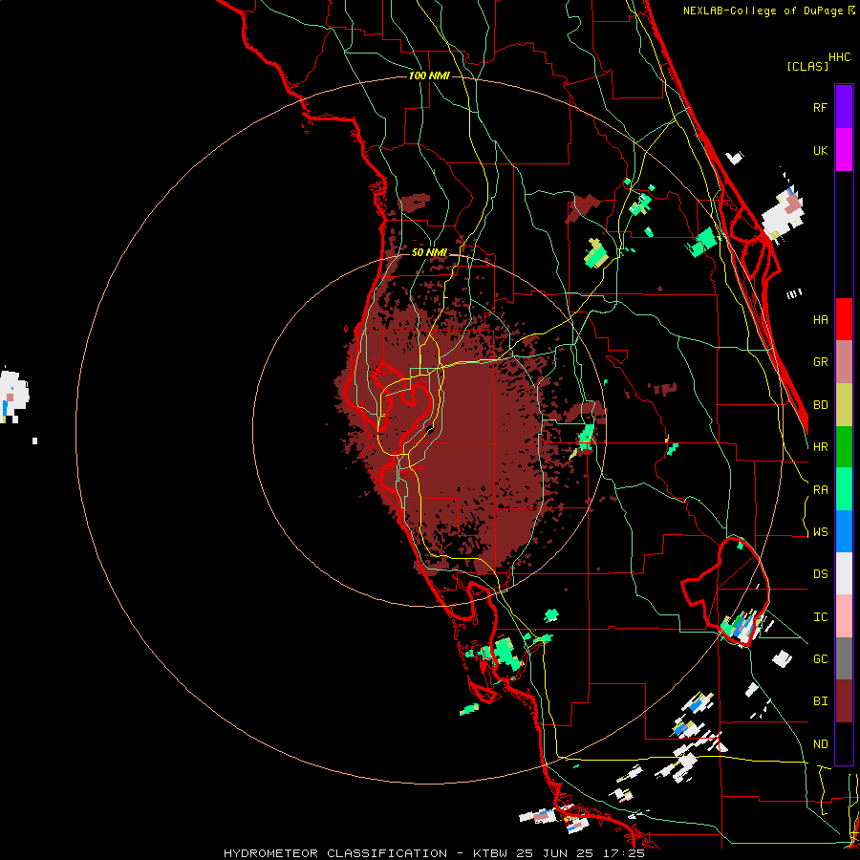Click the KTBW station identifier
This screenshot has height=860, width=860.
coord(490,853)
